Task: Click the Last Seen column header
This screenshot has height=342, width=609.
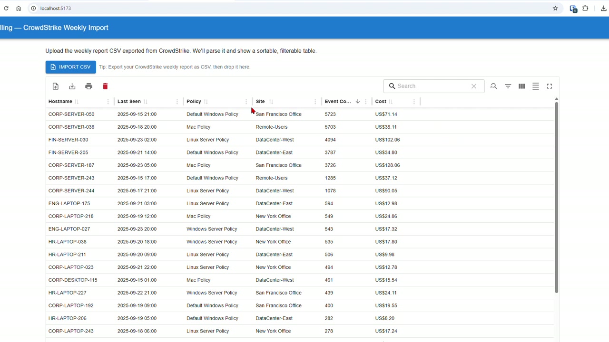Action: tap(129, 102)
